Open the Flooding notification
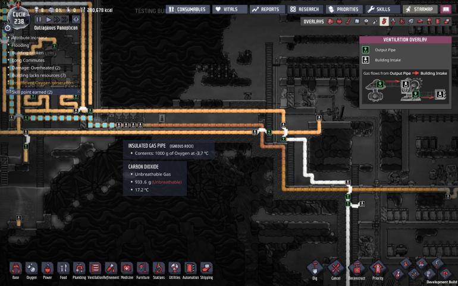Image resolution: width=458 pixels, height=286 pixels. (20, 46)
